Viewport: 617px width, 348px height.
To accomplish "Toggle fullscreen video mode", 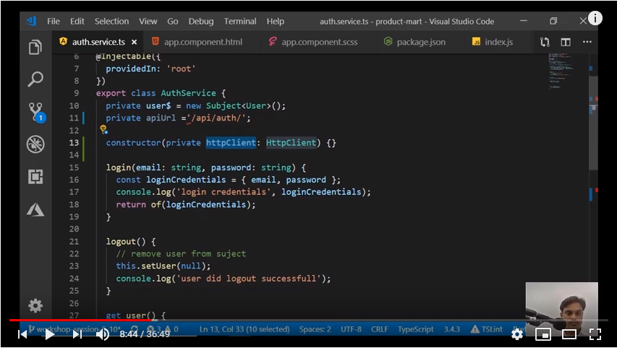I will point(595,334).
